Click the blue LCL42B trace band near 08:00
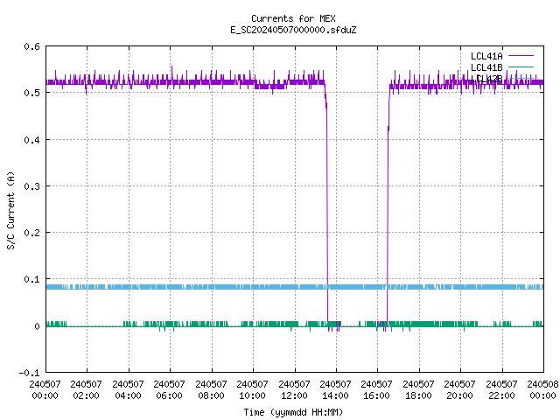 tap(212, 287)
